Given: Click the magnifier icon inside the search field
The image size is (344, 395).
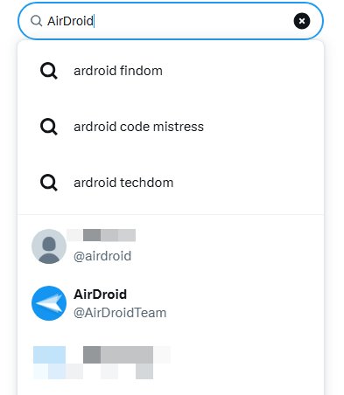Looking at the screenshot, I should click(x=37, y=21).
